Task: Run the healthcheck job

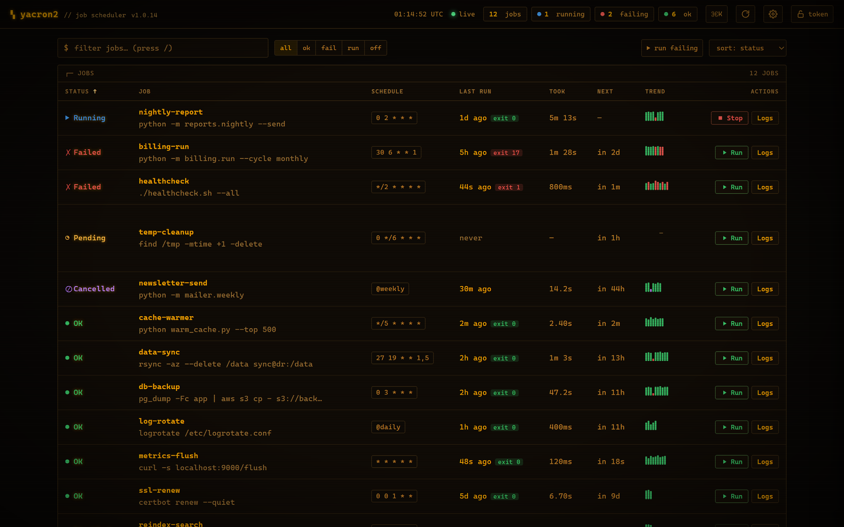Action: pos(731,187)
